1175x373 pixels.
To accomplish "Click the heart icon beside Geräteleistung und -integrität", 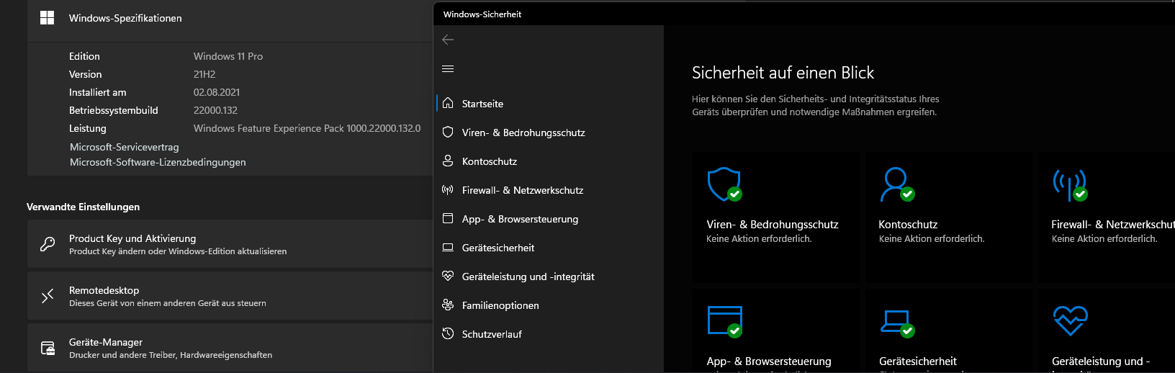I will pos(448,277).
